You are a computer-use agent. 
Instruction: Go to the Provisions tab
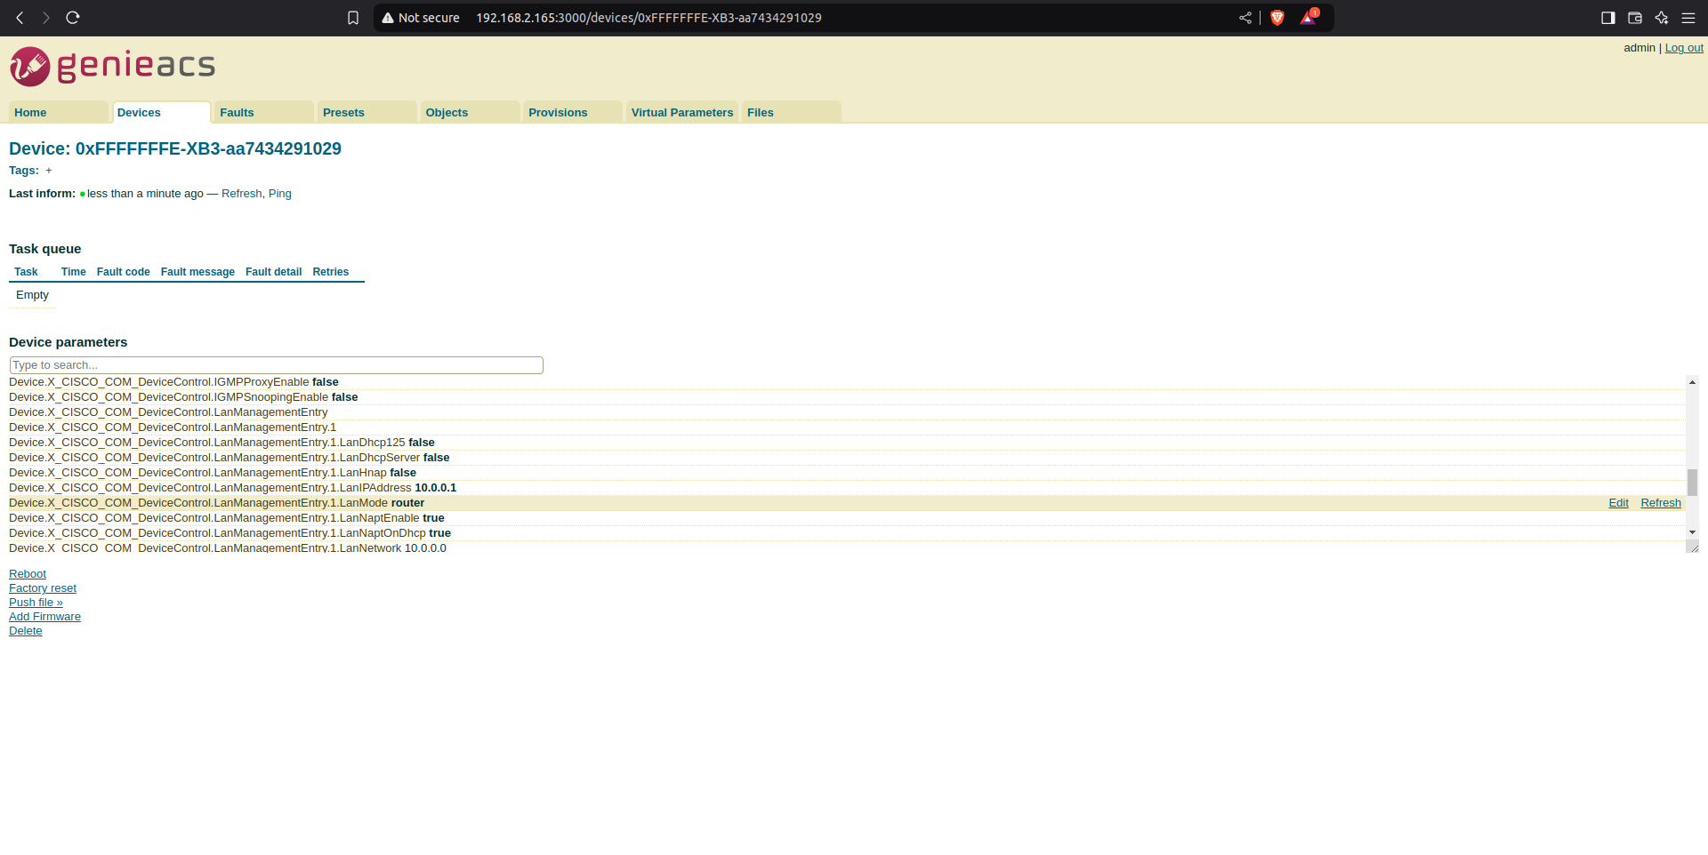(x=558, y=113)
